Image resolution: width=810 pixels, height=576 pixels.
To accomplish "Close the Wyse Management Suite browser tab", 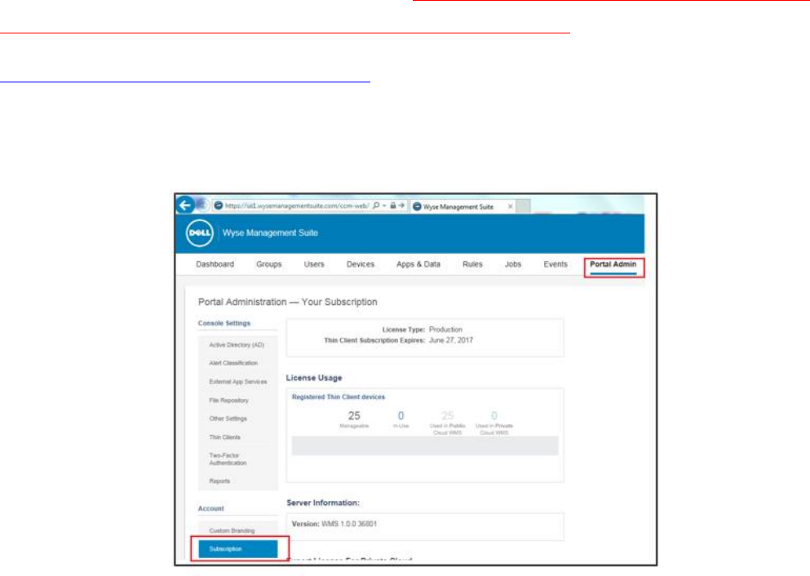I will click(511, 206).
